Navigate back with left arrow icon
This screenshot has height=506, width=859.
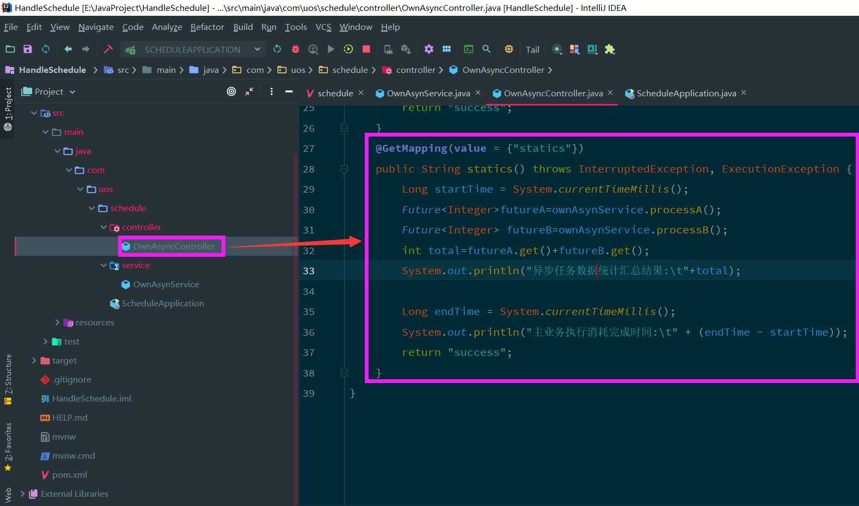click(68, 49)
